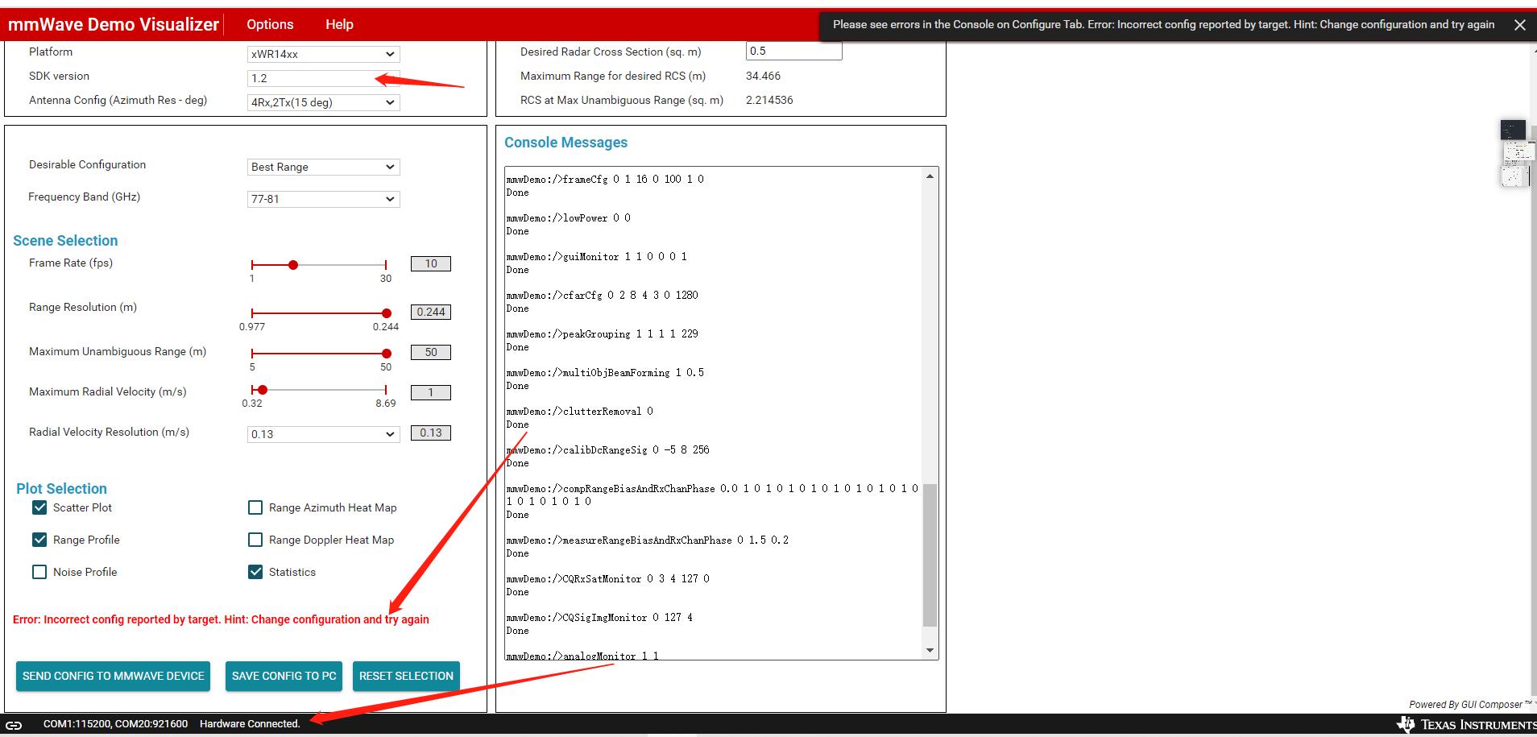The height and width of the screenshot is (737, 1537).
Task: Click the Maximum Unambiguous Range value box
Action: (431, 352)
